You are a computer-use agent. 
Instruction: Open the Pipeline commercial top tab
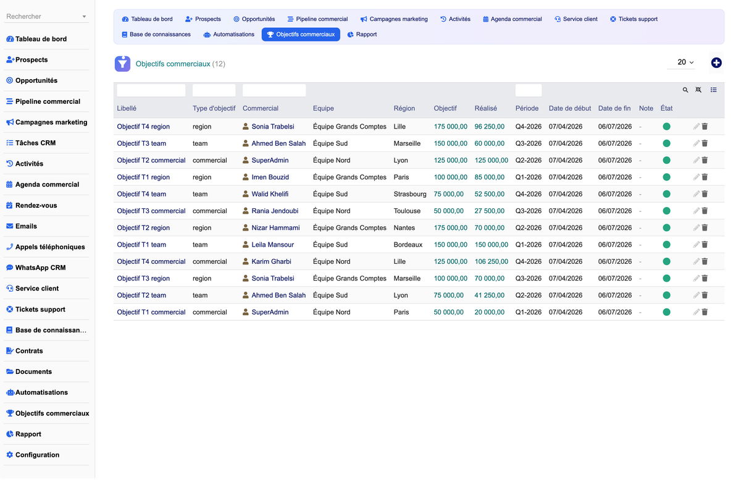[317, 19]
